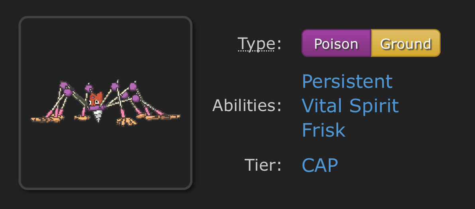Click the rounded gray border of sprite frame

[20, 103]
